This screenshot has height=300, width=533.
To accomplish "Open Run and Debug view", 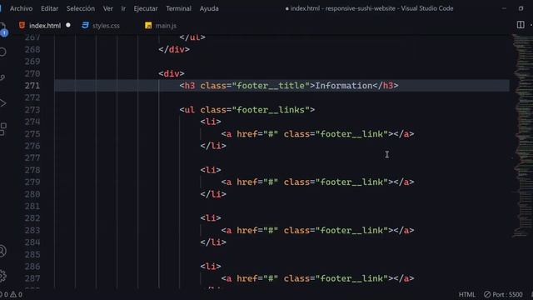I will 2,103.
